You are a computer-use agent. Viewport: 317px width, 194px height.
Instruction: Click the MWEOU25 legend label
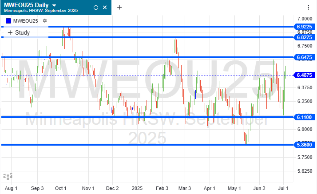(25, 21)
